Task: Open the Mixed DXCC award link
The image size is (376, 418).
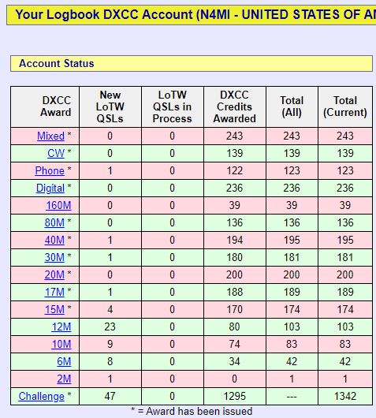Action: click(x=50, y=136)
